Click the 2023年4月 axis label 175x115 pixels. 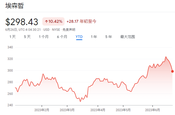(x=98, y=110)
